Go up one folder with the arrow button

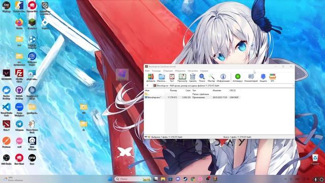pyautogui.click(x=147, y=85)
